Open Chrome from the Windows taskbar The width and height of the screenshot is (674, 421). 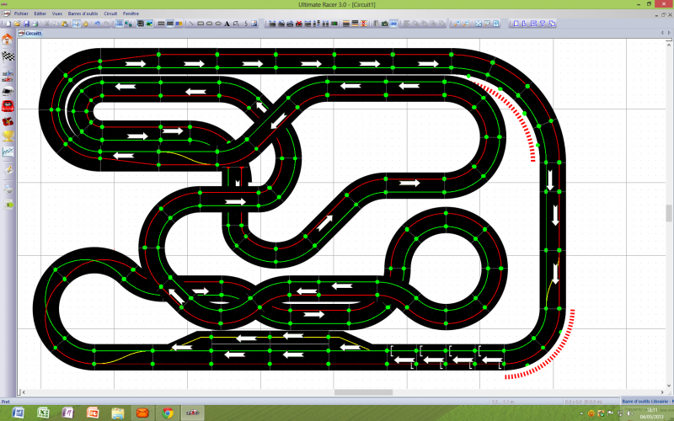[x=168, y=413]
